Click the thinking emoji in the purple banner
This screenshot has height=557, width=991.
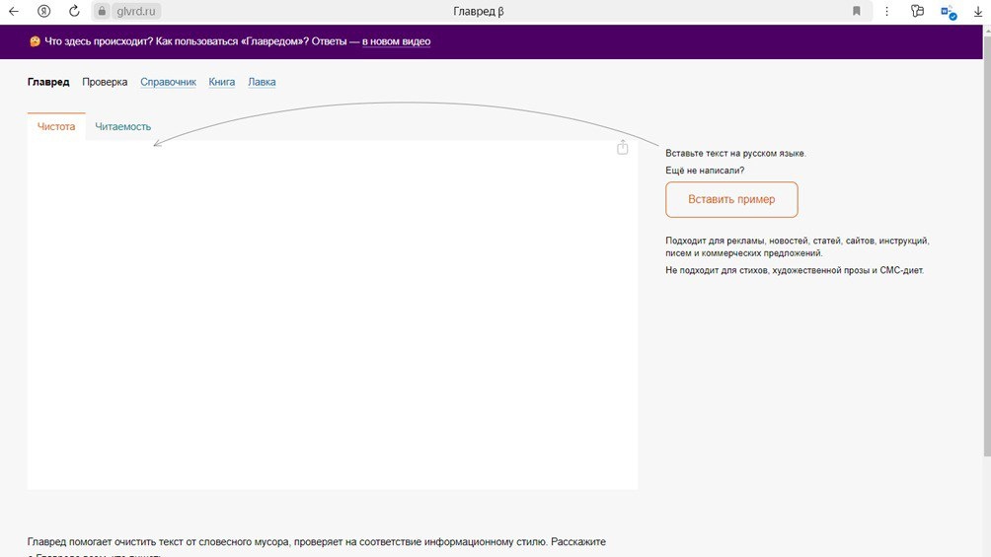click(x=35, y=41)
